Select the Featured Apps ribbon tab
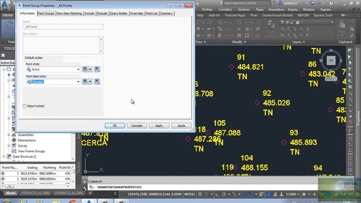The image size is (361, 203). click(x=235, y=15)
